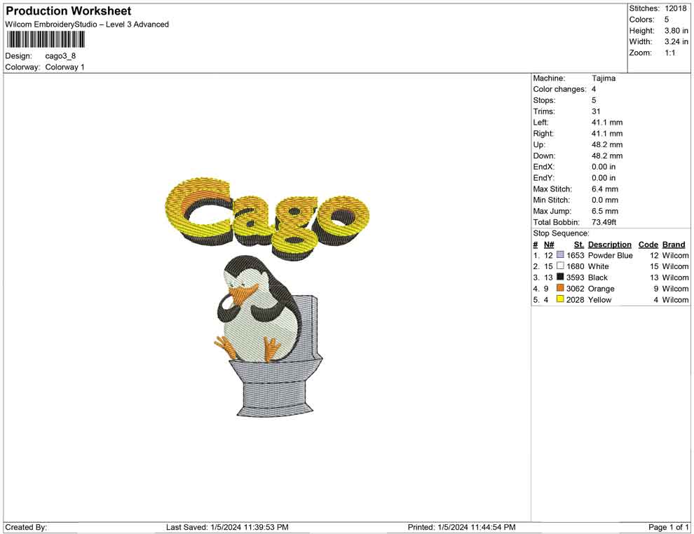Click stitch count '3593' in Black row

[x=575, y=278]
